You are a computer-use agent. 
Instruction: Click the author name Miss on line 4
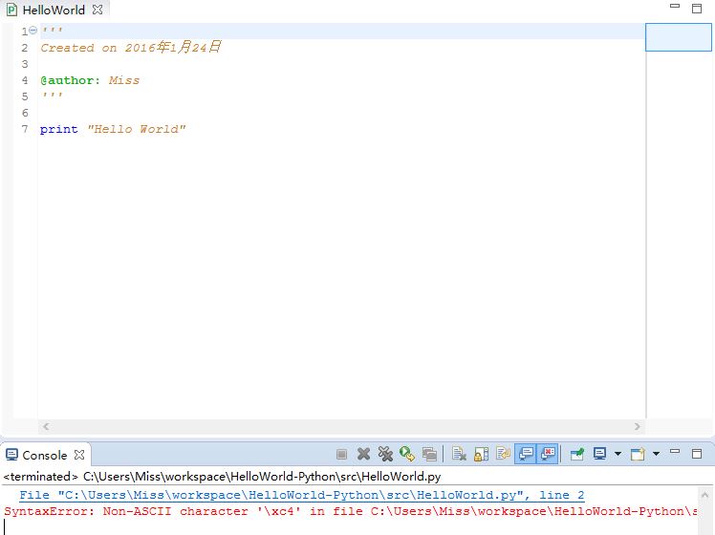pyautogui.click(x=124, y=80)
